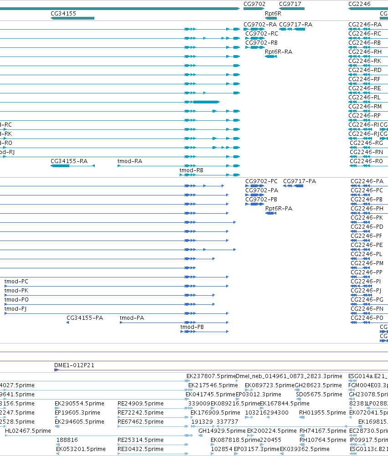Select EST GH14929.5prime
The image size is (388, 456).
[x=222, y=431]
